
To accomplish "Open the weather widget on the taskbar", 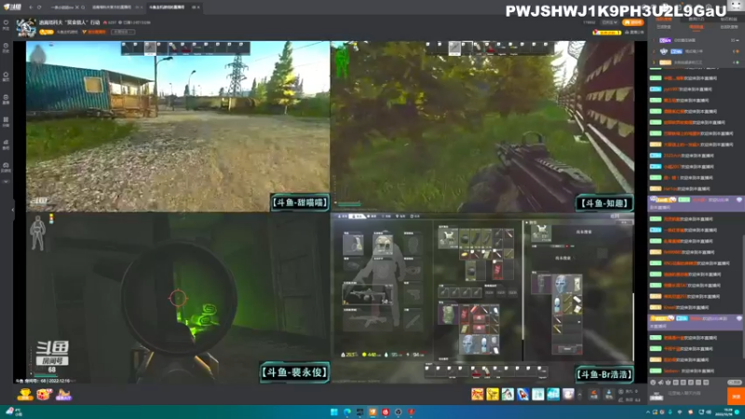I will 13,412.
